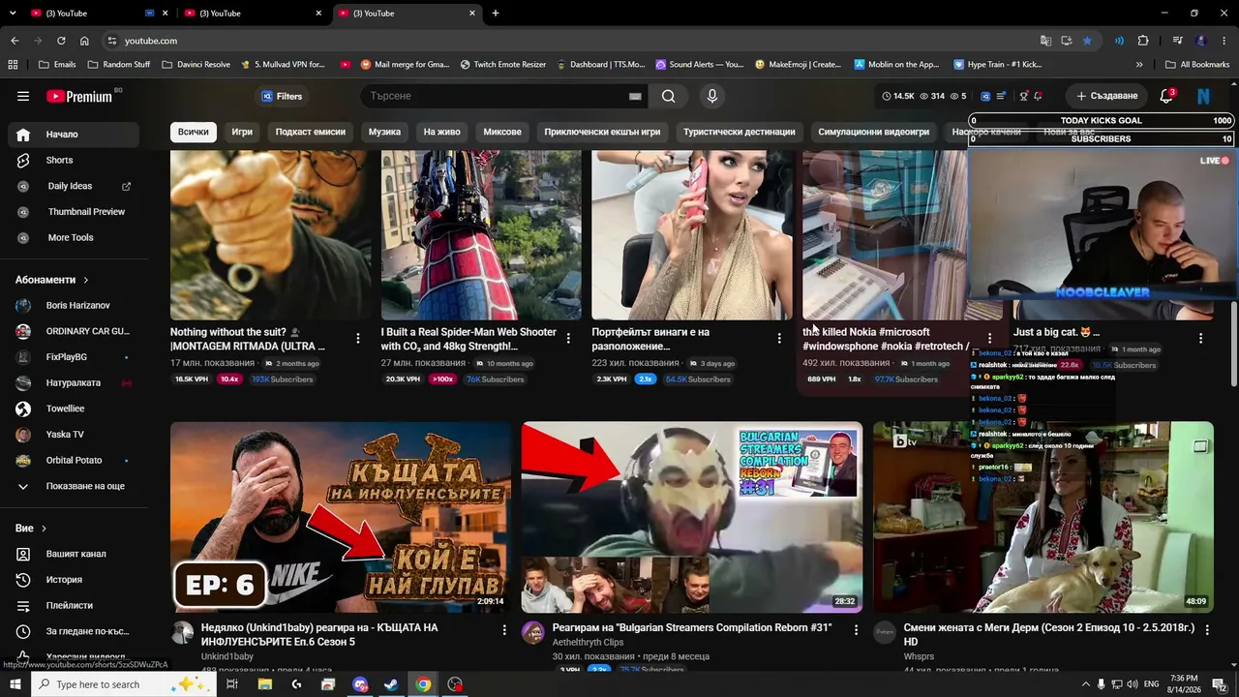
Task: Go to Начало in the sidebar
Action: 74,135
